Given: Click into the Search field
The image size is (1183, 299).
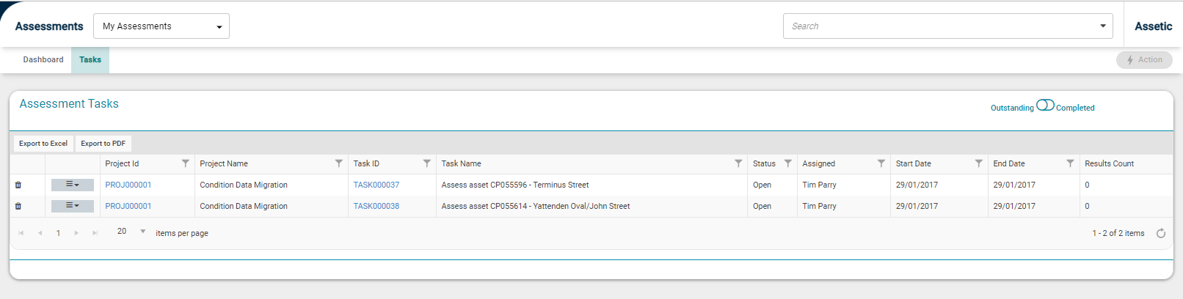Looking at the screenshot, I should (939, 26).
